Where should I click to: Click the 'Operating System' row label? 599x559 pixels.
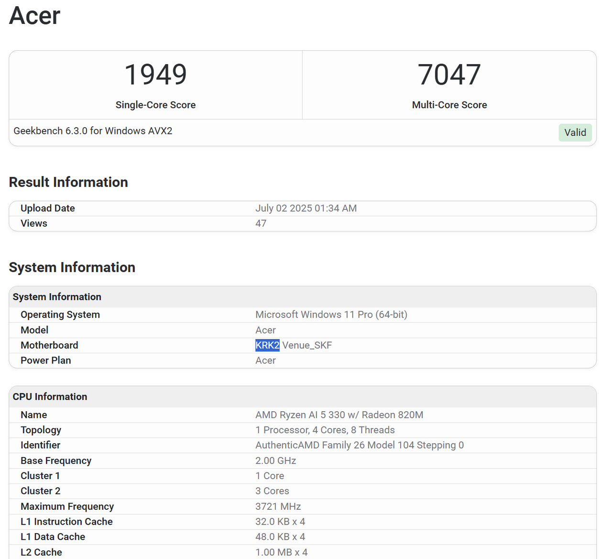[60, 315]
